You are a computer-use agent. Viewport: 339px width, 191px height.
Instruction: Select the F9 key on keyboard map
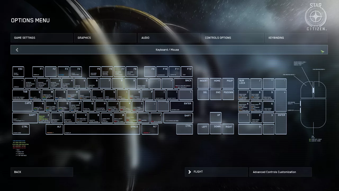[150, 72]
